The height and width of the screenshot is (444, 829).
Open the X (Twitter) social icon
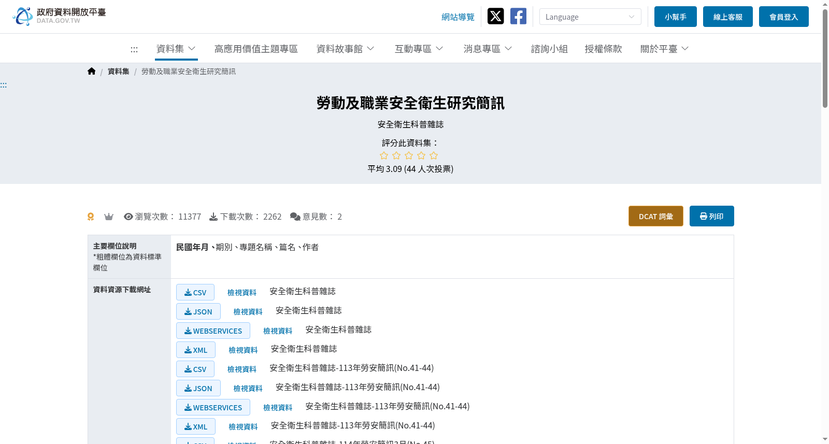tap(495, 16)
